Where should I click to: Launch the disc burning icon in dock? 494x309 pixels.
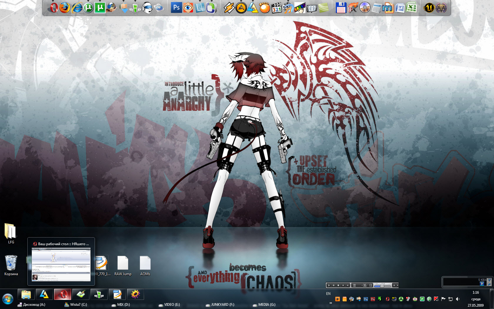click(365, 8)
